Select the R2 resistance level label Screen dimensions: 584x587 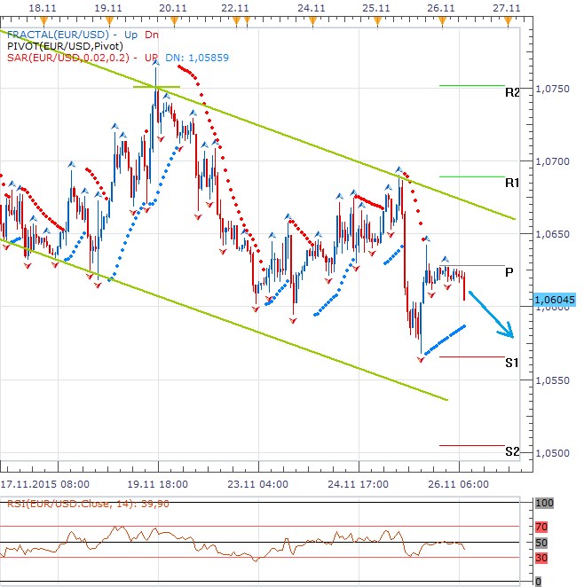pyautogui.click(x=512, y=92)
